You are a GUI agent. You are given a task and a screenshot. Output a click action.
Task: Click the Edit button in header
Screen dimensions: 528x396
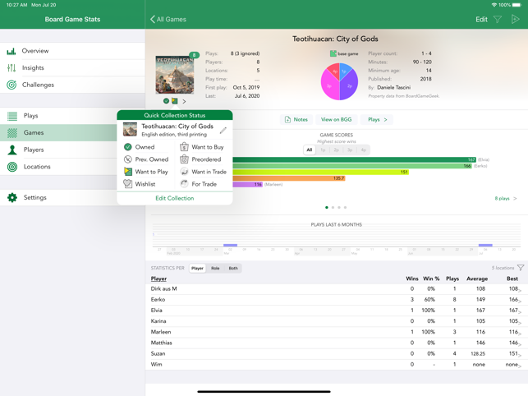tap(481, 20)
